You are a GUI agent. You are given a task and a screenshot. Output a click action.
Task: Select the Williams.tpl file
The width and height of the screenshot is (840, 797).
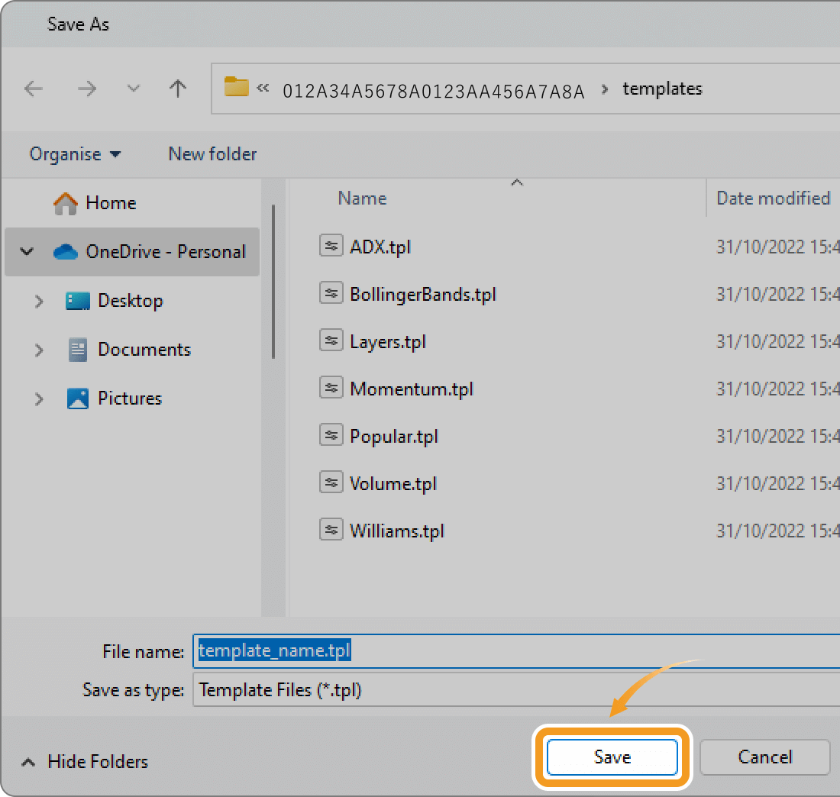click(x=397, y=531)
